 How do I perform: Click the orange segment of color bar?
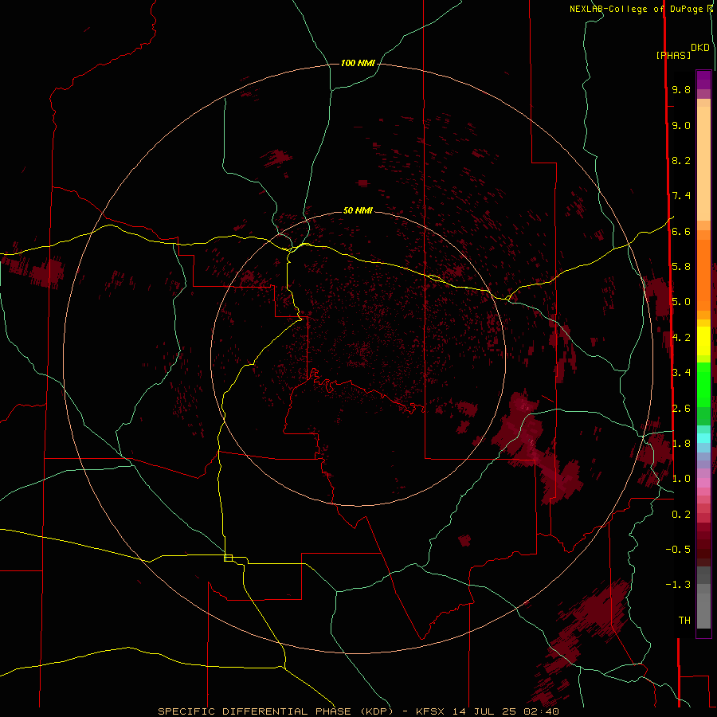coord(703,274)
